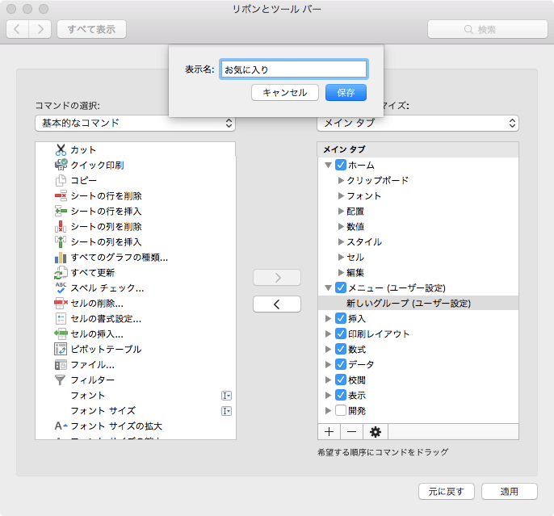The width and height of the screenshot is (554, 516).
Task: Select the 編集 group row
Action: coord(418,273)
